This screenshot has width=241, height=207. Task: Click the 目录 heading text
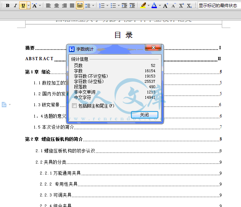pyautogui.click(x=124, y=35)
